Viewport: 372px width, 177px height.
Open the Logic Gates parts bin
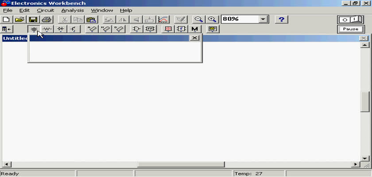pos(137,29)
